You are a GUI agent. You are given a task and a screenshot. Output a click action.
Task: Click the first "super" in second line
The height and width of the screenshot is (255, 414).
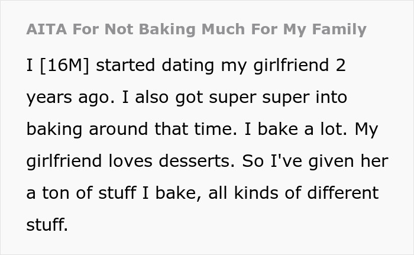pyautogui.click(x=232, y=98)
